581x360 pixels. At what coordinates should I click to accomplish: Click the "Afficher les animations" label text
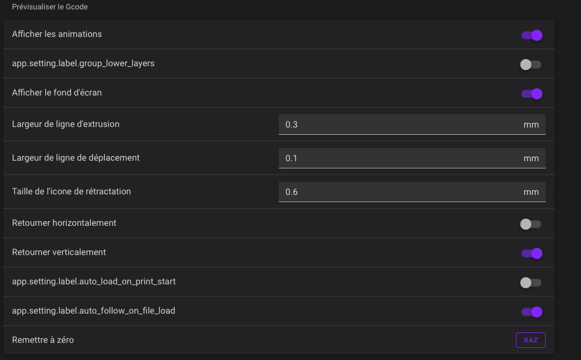(x=57, y=34)
